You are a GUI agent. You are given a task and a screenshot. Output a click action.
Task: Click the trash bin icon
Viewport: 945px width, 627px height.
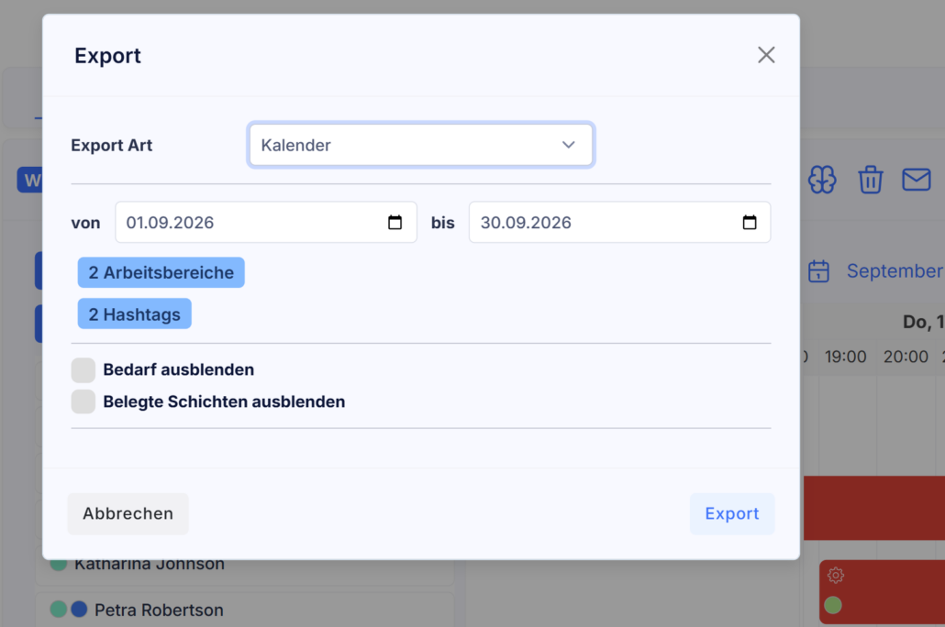tap(871, 180)
